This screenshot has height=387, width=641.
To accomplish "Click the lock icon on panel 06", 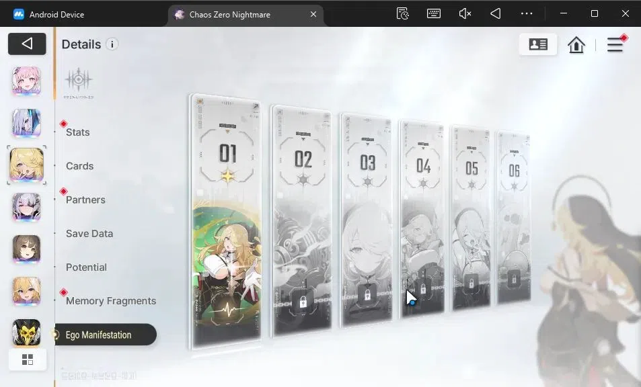I will (x=514, y=279).
